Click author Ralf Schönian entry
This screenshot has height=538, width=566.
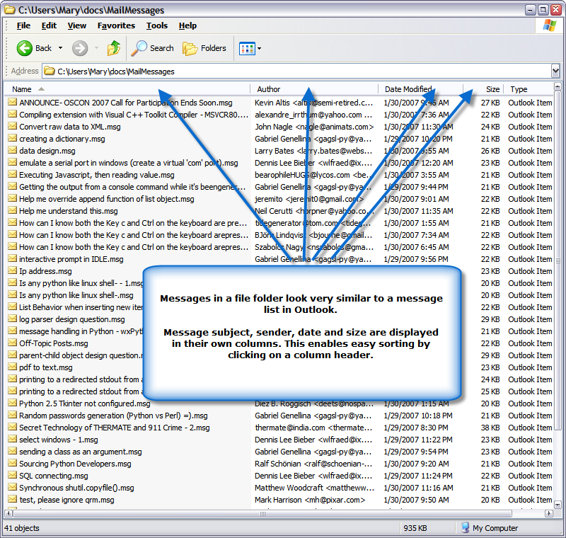pyautogui.click(x=313, y=464)
